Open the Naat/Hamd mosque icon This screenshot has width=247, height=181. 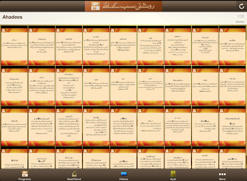74,174
